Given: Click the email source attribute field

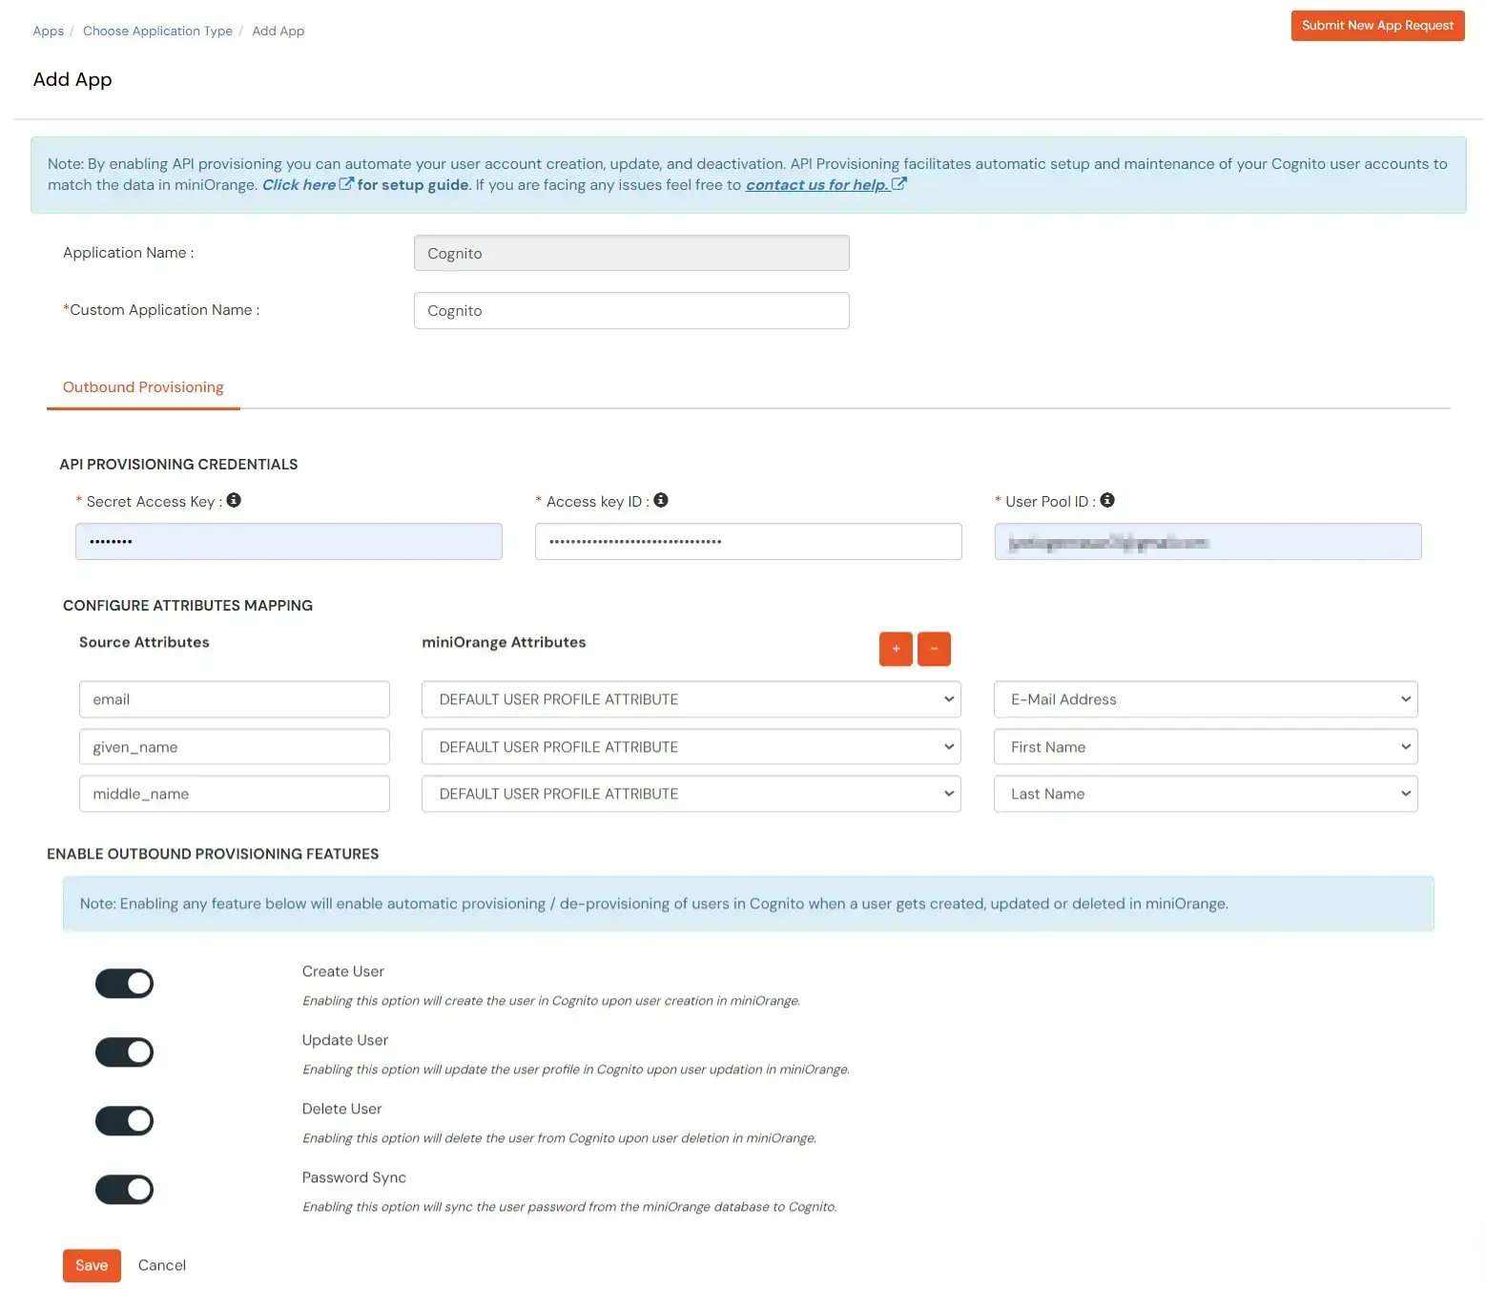Looking at the screenshot, I should [x=235, y=699].
